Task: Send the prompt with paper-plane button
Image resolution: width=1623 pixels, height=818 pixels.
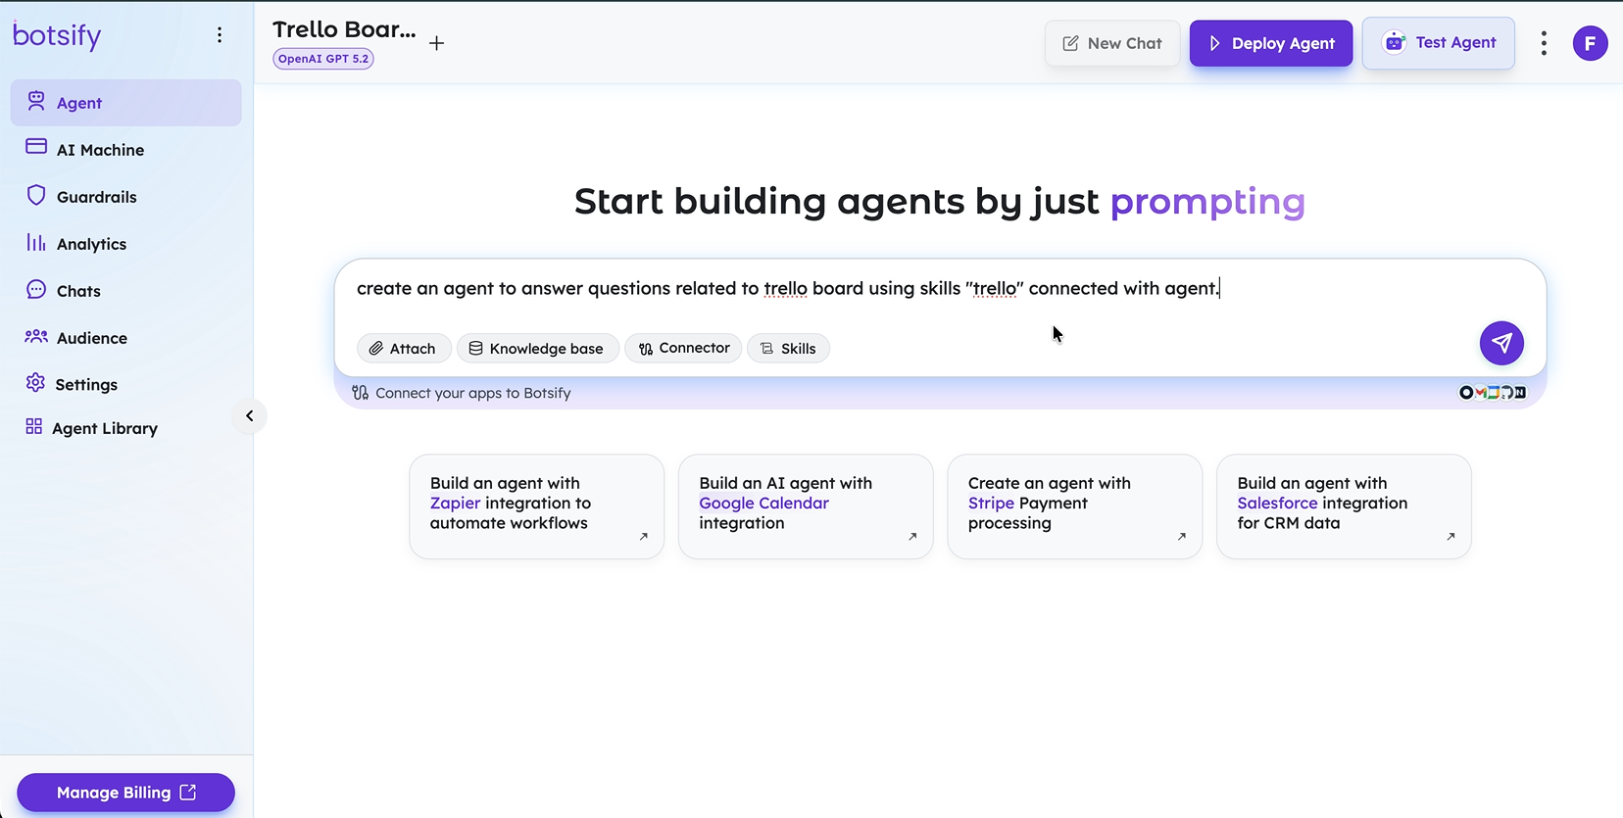Action: [1501, 343]
